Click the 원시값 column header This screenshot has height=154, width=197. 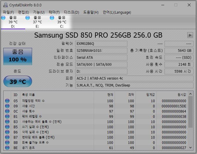pyautogui.click(x=172, y=95)
